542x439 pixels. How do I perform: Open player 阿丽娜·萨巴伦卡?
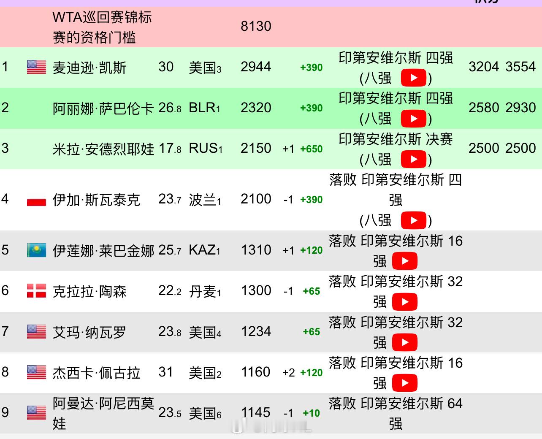[103, 108]
